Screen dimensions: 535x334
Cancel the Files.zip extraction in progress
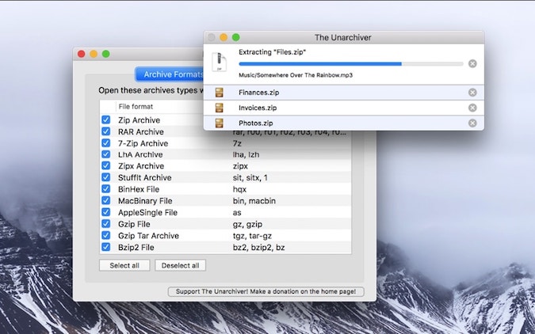coord(472,63)
